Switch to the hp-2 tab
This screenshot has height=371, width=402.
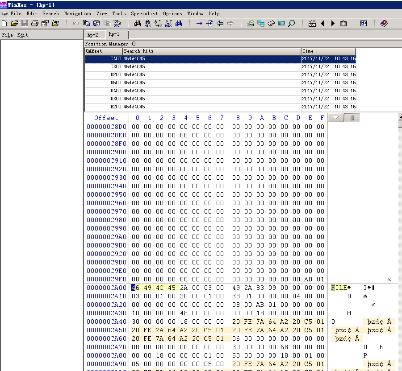(x=93, y=35)
